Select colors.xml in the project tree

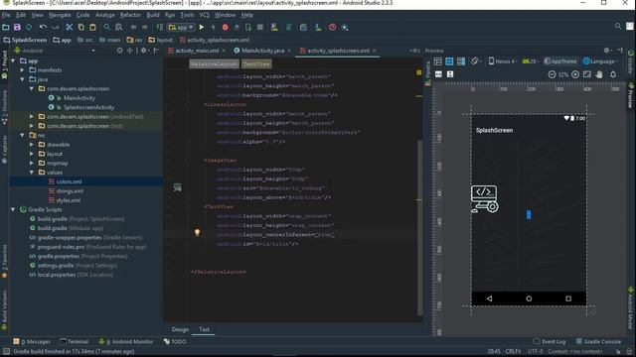[x=69, y=181]
